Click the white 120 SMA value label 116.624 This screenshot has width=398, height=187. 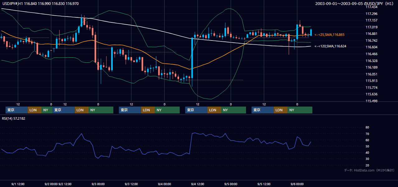click(330, 46)
